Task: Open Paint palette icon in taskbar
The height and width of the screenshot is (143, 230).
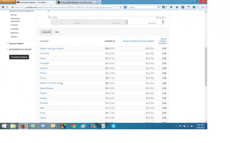Action: [x=83, y=126]
